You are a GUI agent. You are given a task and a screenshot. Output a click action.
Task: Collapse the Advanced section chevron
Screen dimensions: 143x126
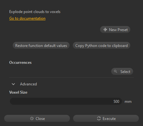pyautogui.click(x=13, y=84)
